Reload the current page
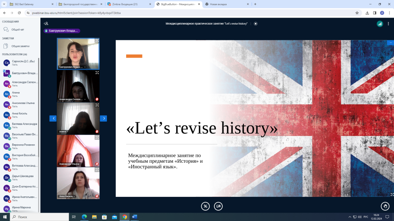Viewport: 394px width, 221px height. click(x=19, y=13)
